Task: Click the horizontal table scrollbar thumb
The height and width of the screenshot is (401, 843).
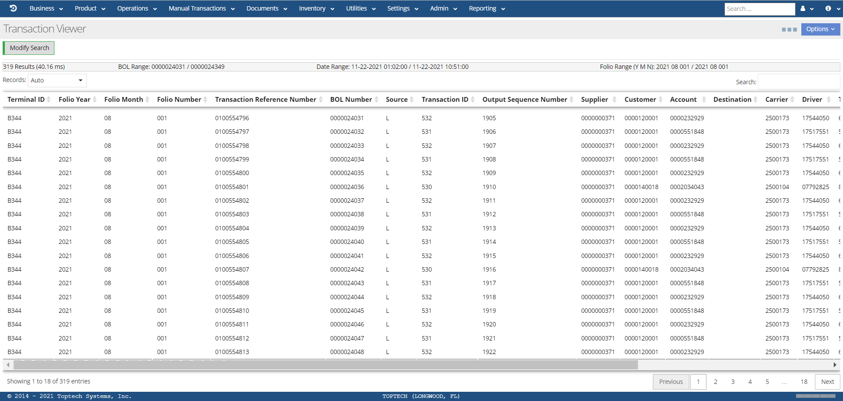Action: [325, 365]
